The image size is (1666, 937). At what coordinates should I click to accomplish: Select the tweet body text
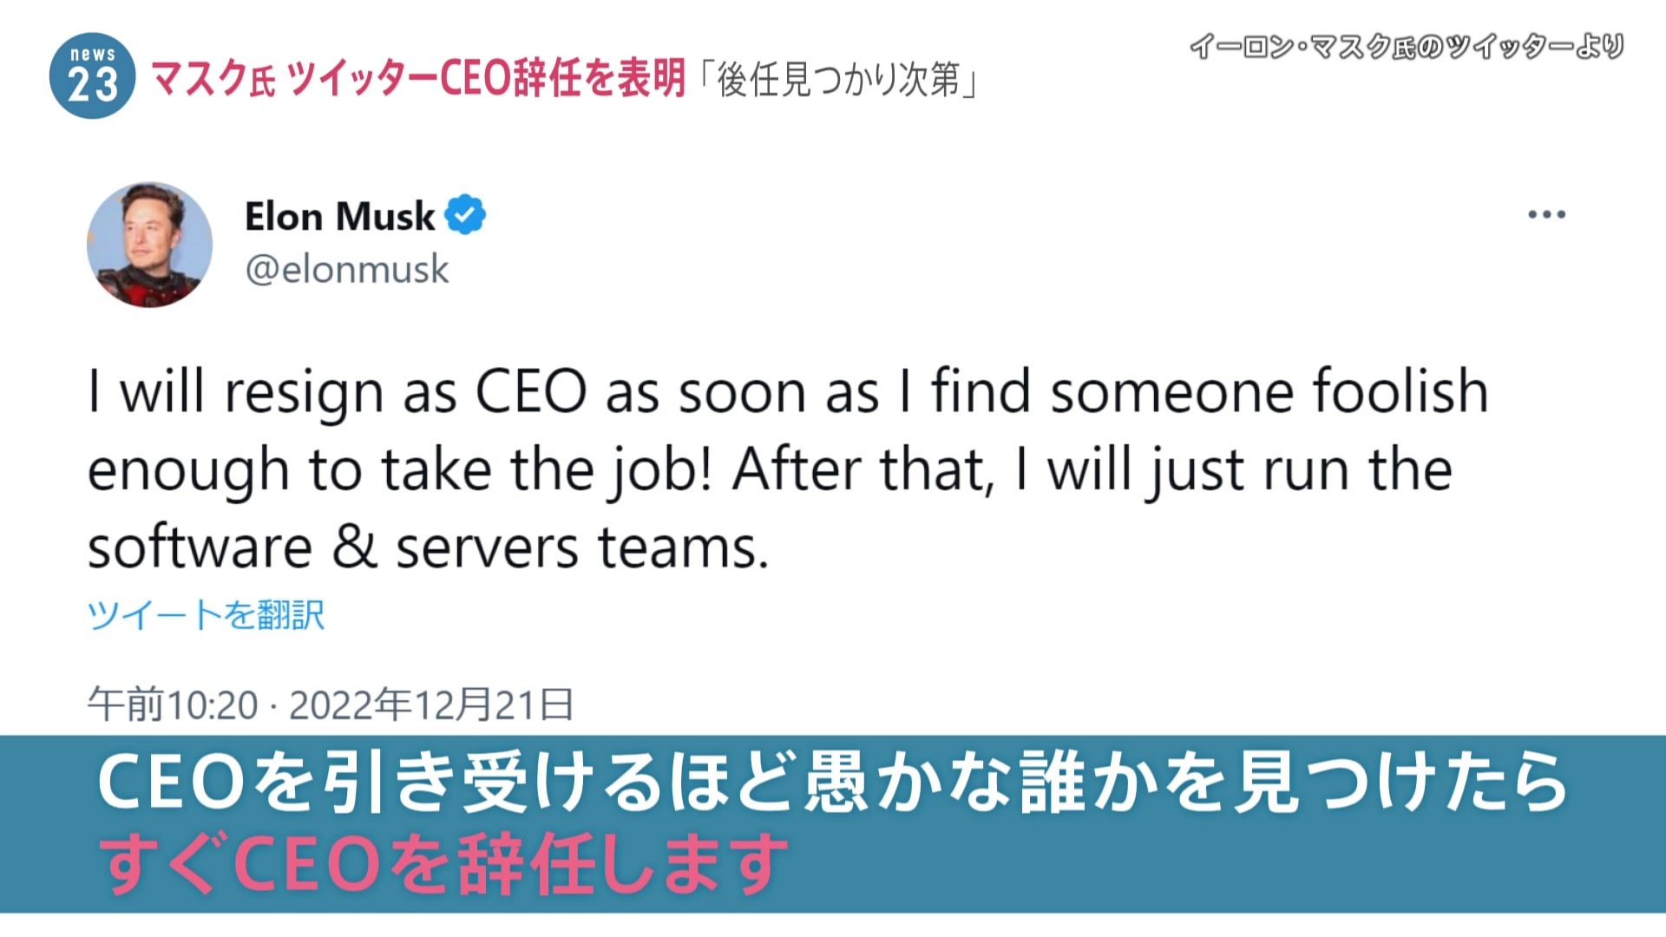pos(781,468)
